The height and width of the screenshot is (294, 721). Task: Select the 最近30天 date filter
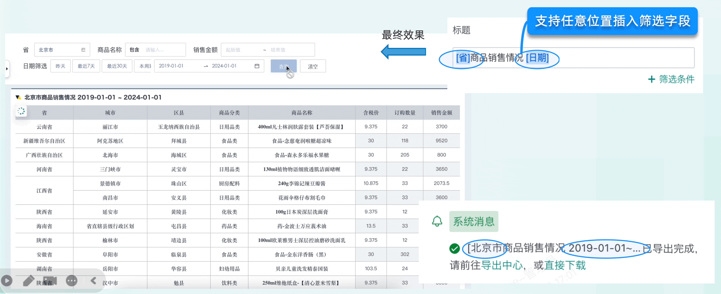click(x=117, y=66)
